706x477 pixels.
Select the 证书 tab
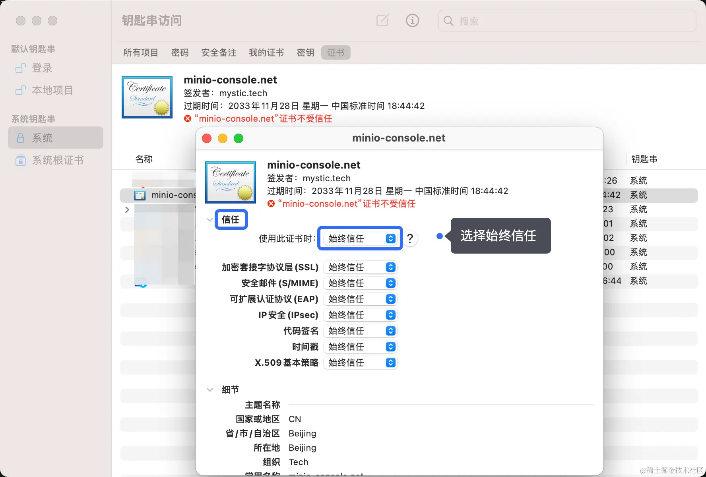point(336,52)
